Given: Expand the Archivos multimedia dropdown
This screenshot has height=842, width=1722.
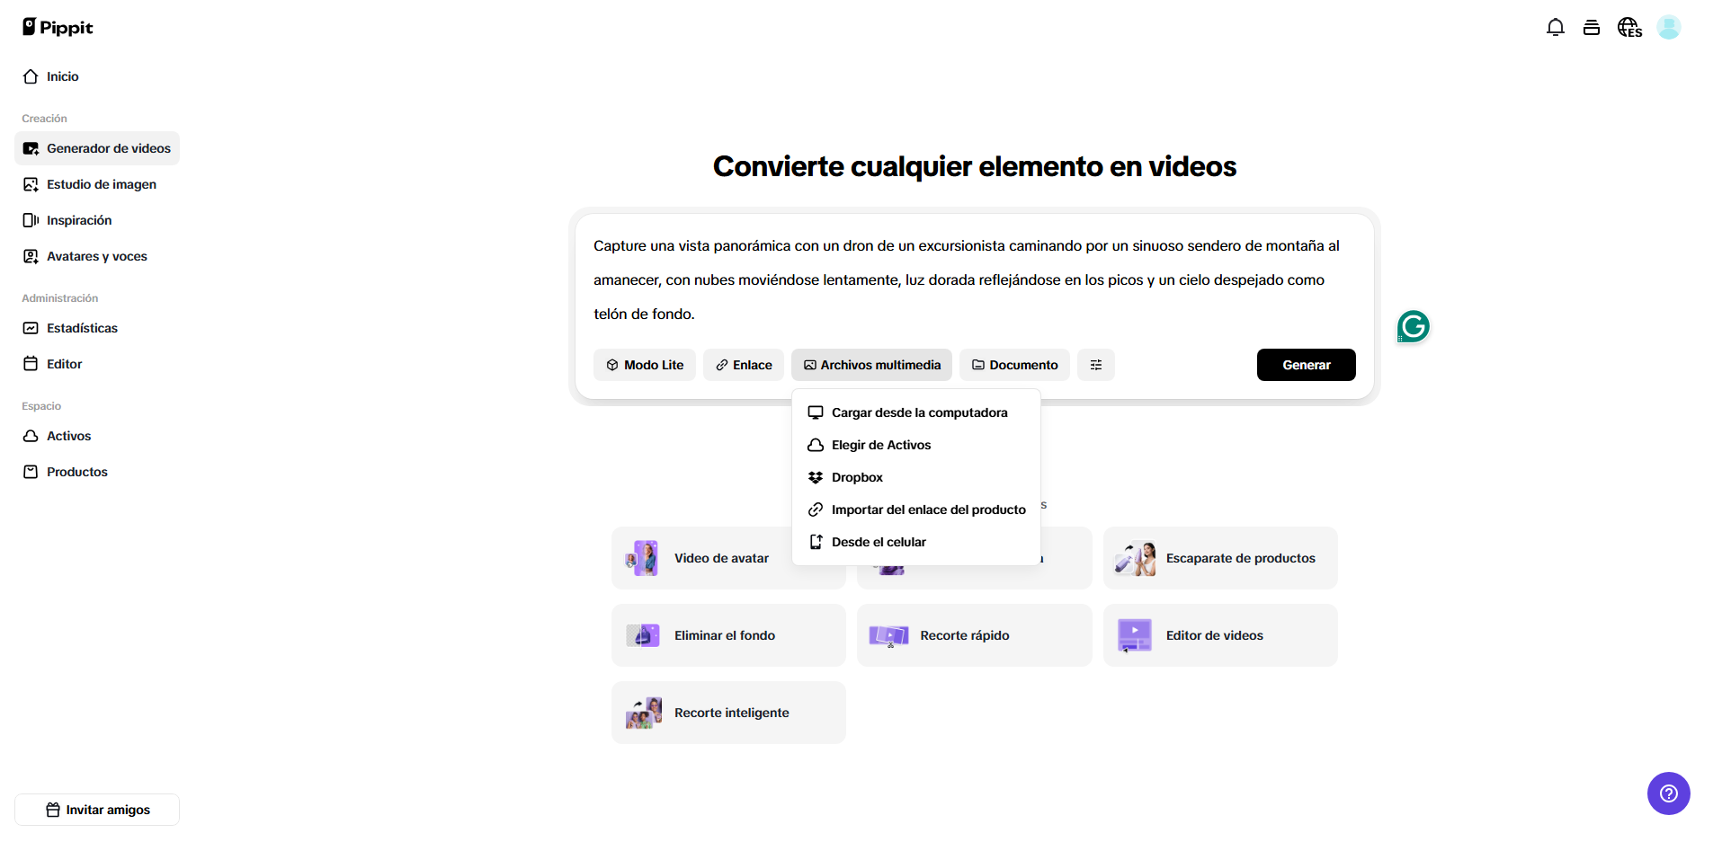Looking at the screenshot, I should click(x=871, y=365).
